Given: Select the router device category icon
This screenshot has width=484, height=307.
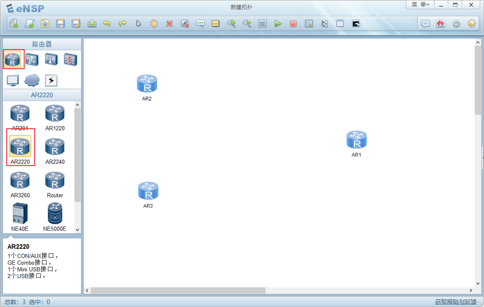Looking at the screenshot, I should coord(13,60).
